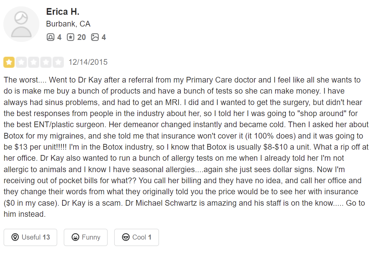
Task: Click the friends icon beside count 4
Action: pyautogui.click(x=50, y=37)
